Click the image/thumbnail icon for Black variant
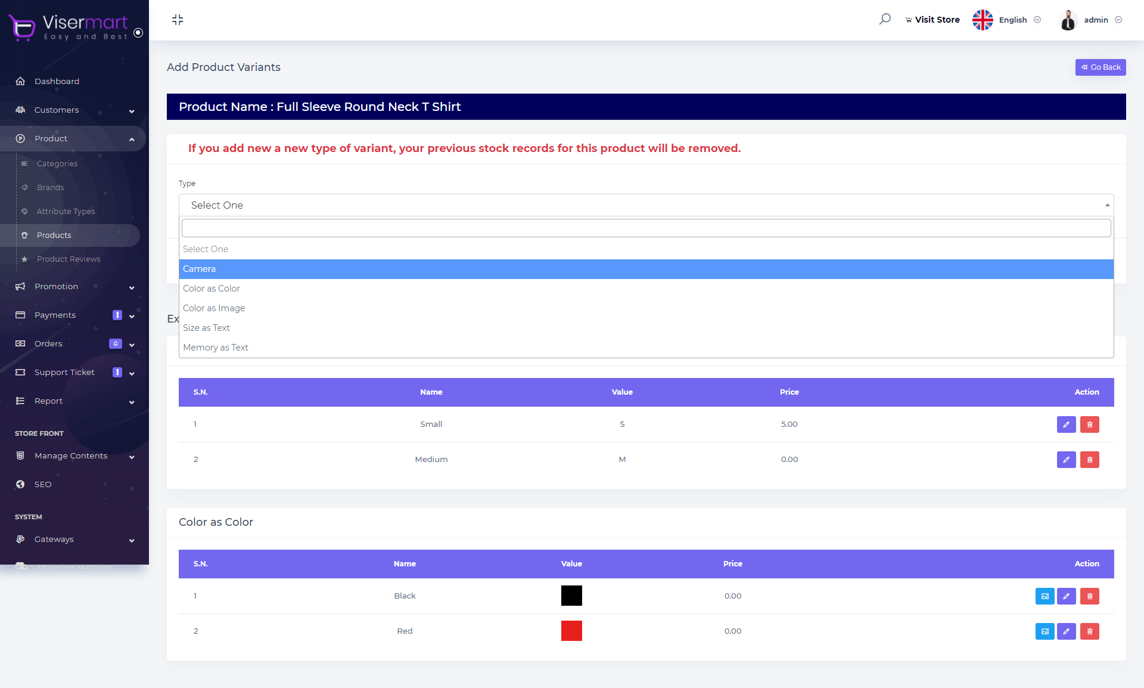Image resolution: width=1144 pixels, height=688 pixels. [x=1044, y=596]
